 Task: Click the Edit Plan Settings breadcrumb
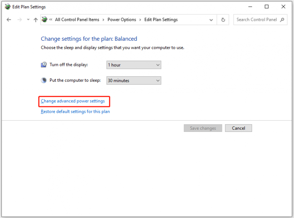coord(161,20)
